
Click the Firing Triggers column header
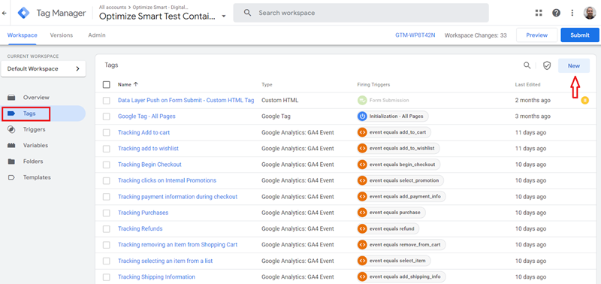tap(373, 85)
